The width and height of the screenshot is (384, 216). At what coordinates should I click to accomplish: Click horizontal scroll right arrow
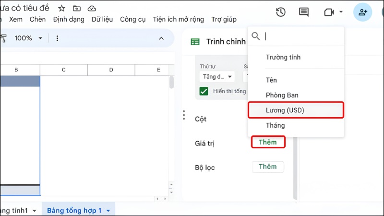point(165,199)
